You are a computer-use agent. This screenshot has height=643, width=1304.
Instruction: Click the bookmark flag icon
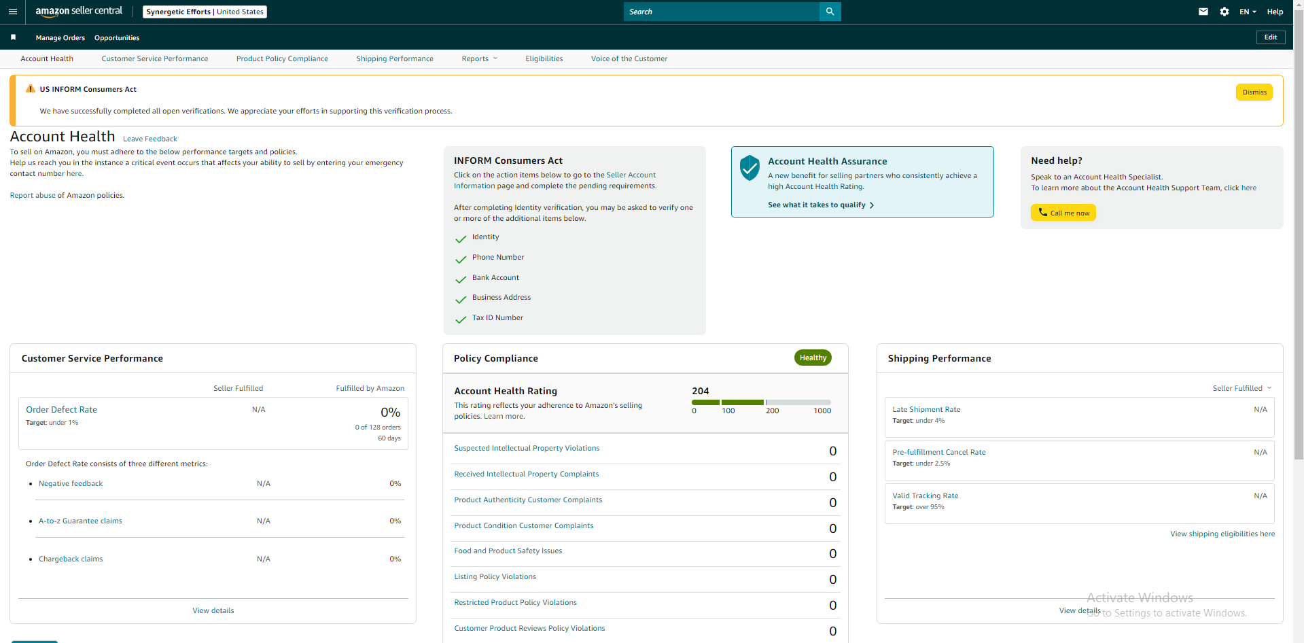pyautogui.click(x=13, y=37)
